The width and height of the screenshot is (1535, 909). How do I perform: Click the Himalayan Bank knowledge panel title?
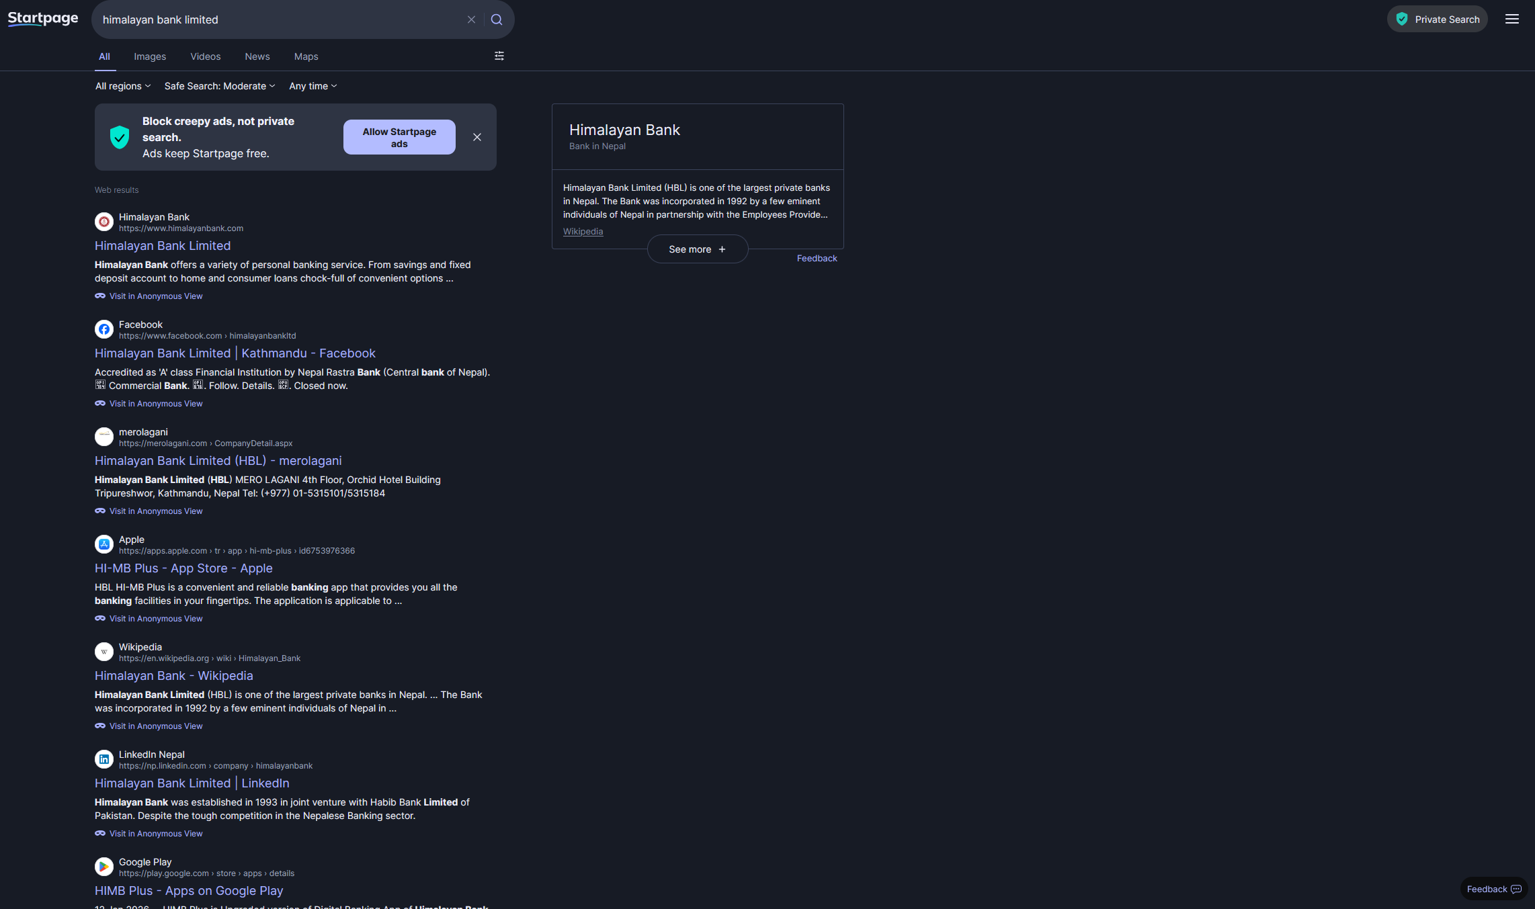click(x=624, y=130)
